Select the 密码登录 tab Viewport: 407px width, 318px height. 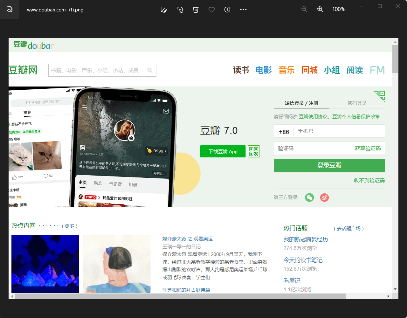pos(357,103)
